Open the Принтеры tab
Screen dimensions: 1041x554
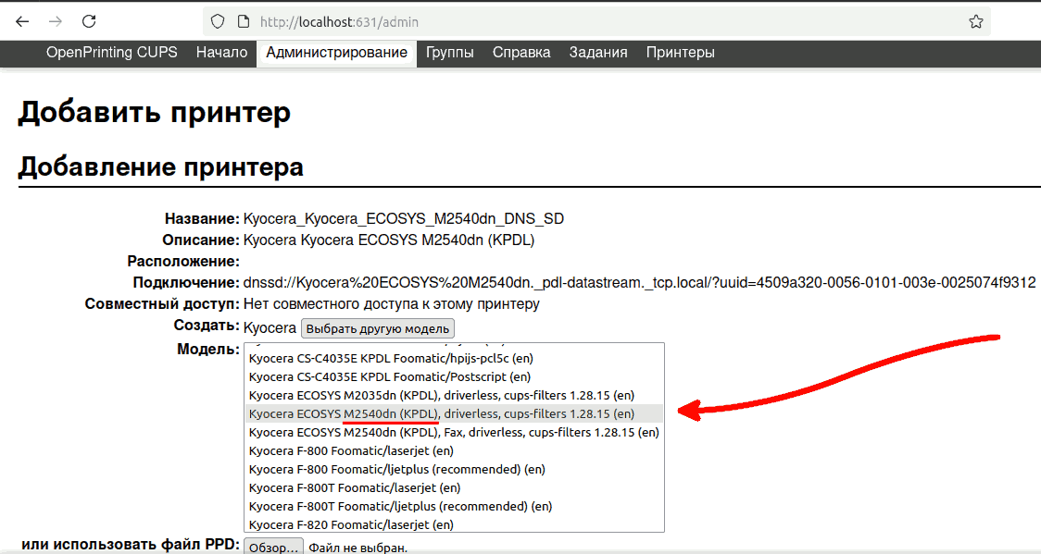pos(681,53)
